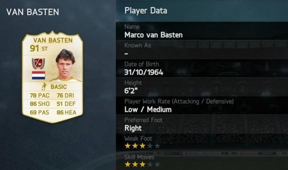The width and height of the screenshot is (288, 170).
Task: Click the fifth greyed Weak Foot star
Action: [157, 146]
